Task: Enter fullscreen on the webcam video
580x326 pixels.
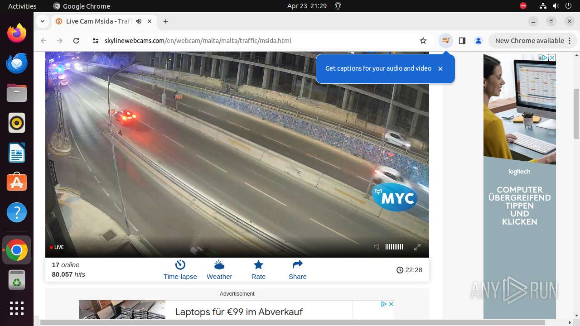Action: 417,247
